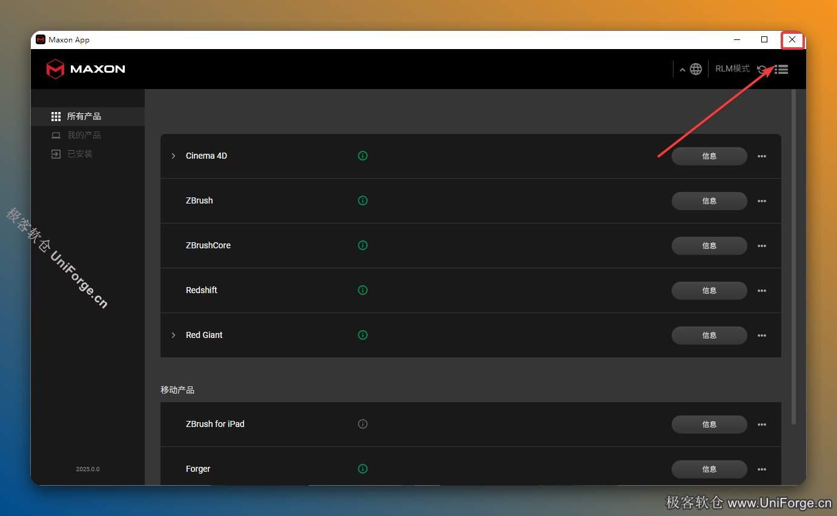Open the Forger three-dot menu
The height and width of the screenshot is (516, 837).
coord(762,469)
